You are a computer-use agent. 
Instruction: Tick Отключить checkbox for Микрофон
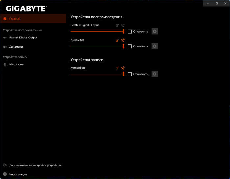point(130,74)
